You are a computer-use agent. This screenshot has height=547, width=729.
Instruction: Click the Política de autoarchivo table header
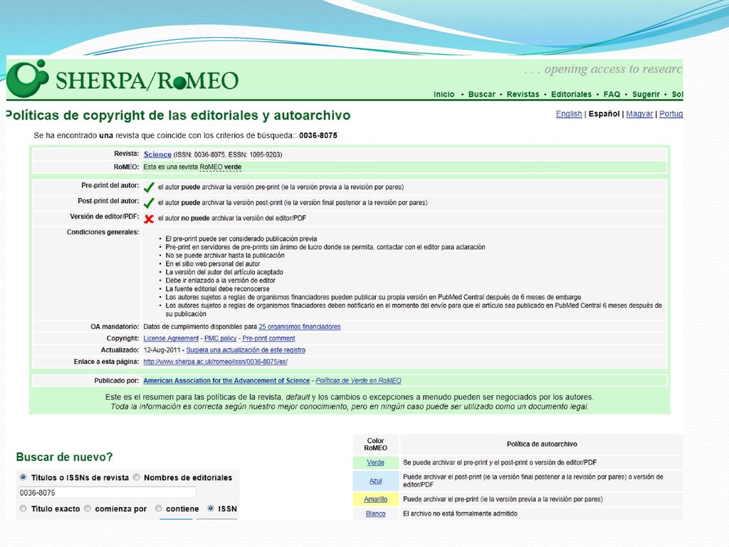point(542,444)
